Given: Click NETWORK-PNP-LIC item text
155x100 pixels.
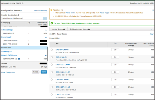Looking at the screenshot, I should (x=10, y=59).
